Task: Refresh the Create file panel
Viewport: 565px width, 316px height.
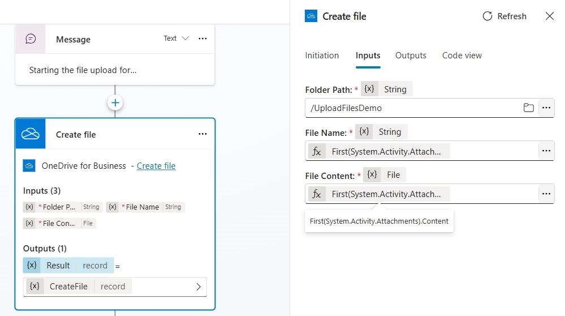Action: click(x=504, y=16)
